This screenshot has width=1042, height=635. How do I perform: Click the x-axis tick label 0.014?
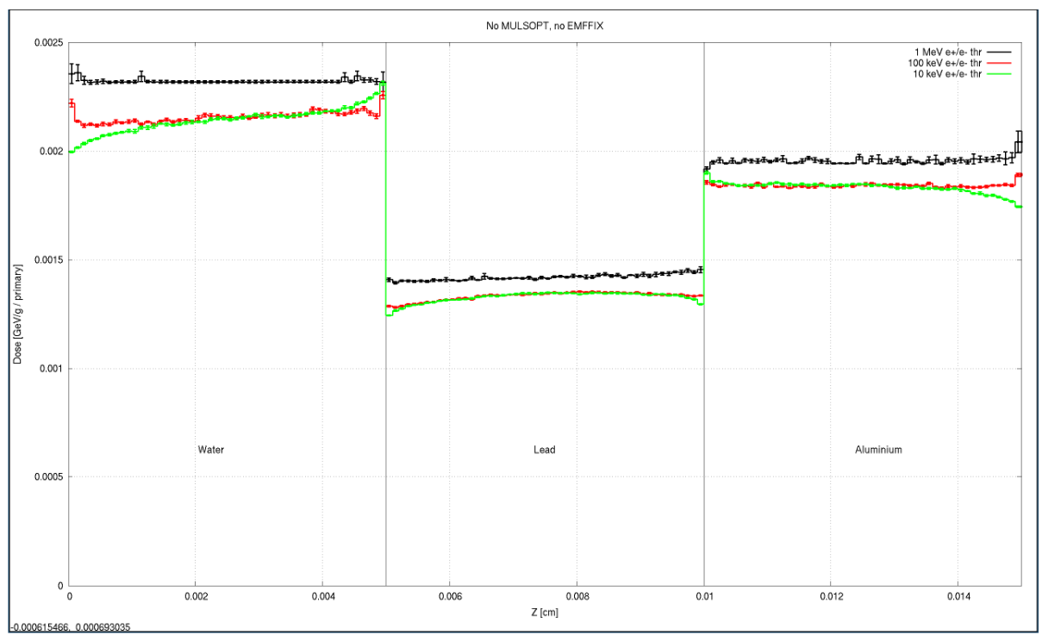[958, 596]
